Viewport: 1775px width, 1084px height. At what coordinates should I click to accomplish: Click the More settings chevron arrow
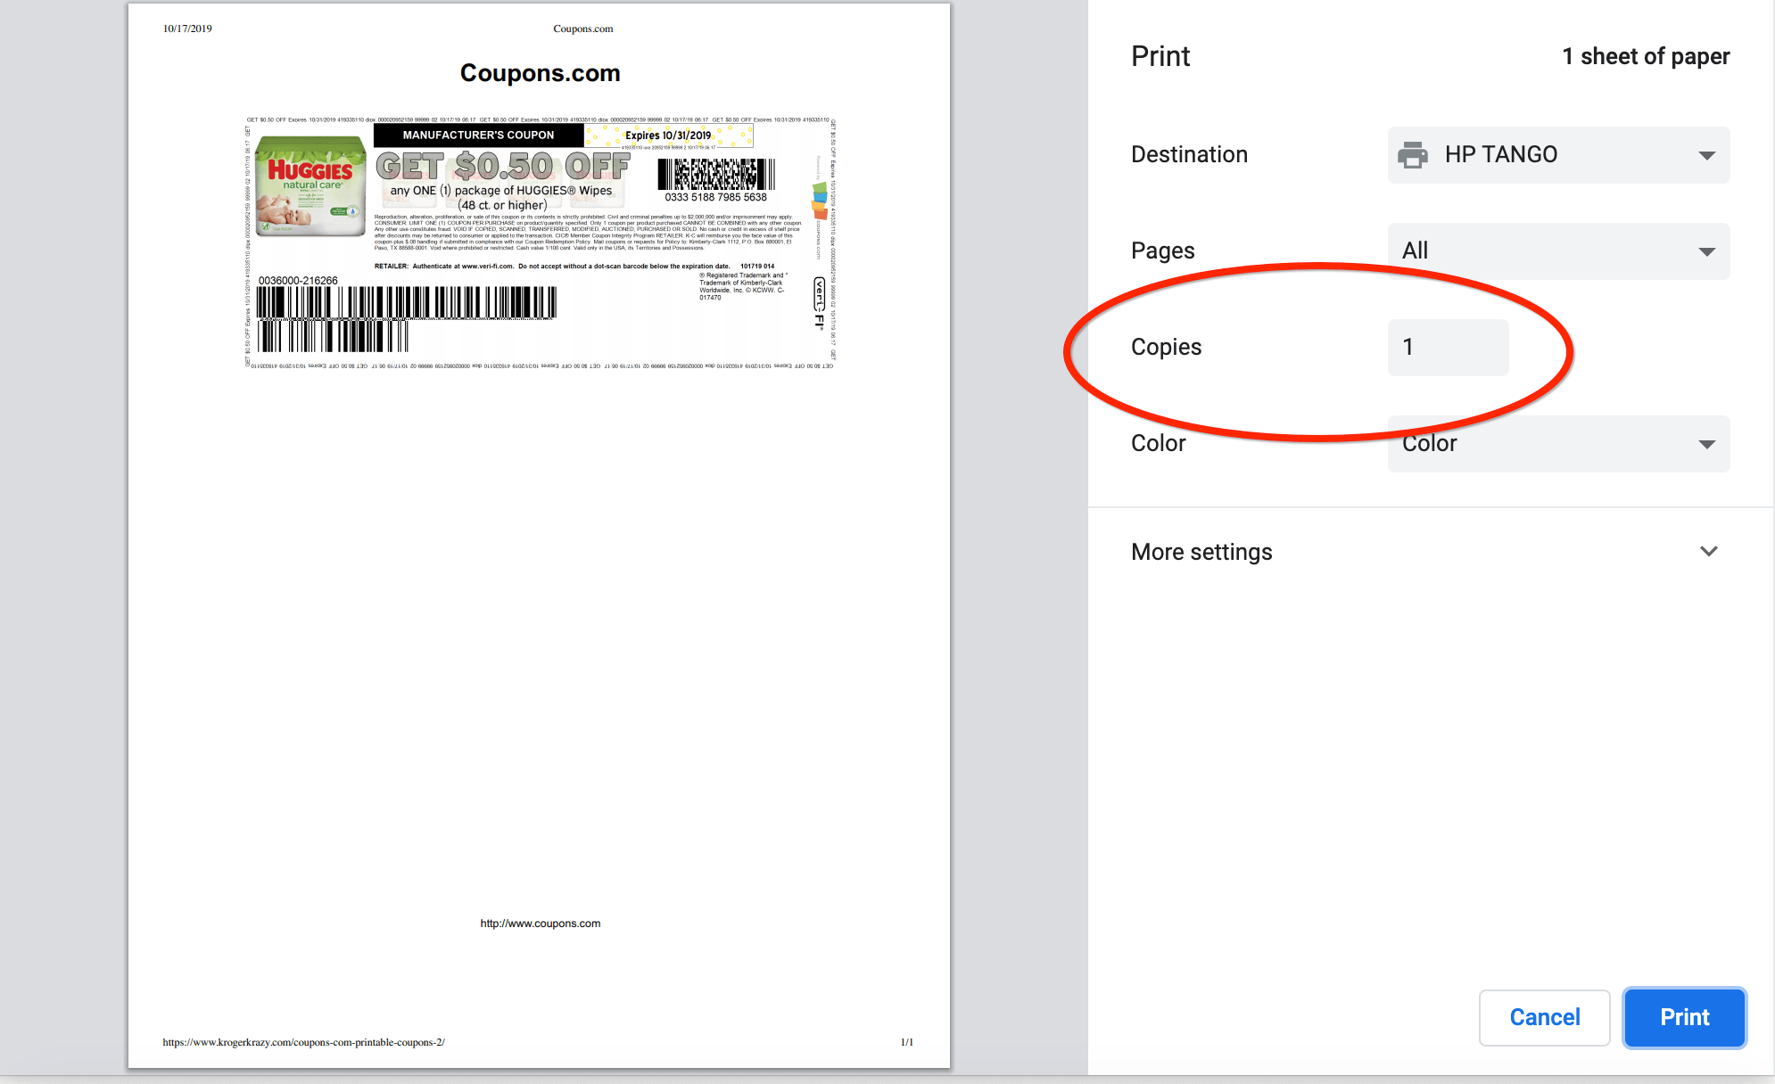tap(1708, 551)
